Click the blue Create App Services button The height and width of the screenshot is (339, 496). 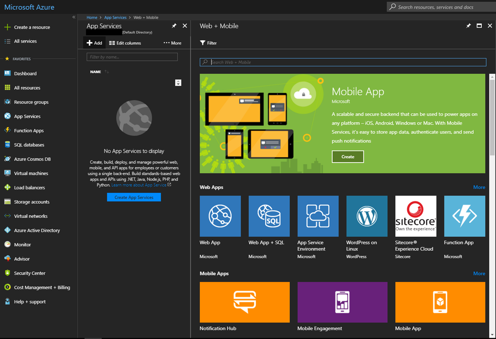point(134,197)
